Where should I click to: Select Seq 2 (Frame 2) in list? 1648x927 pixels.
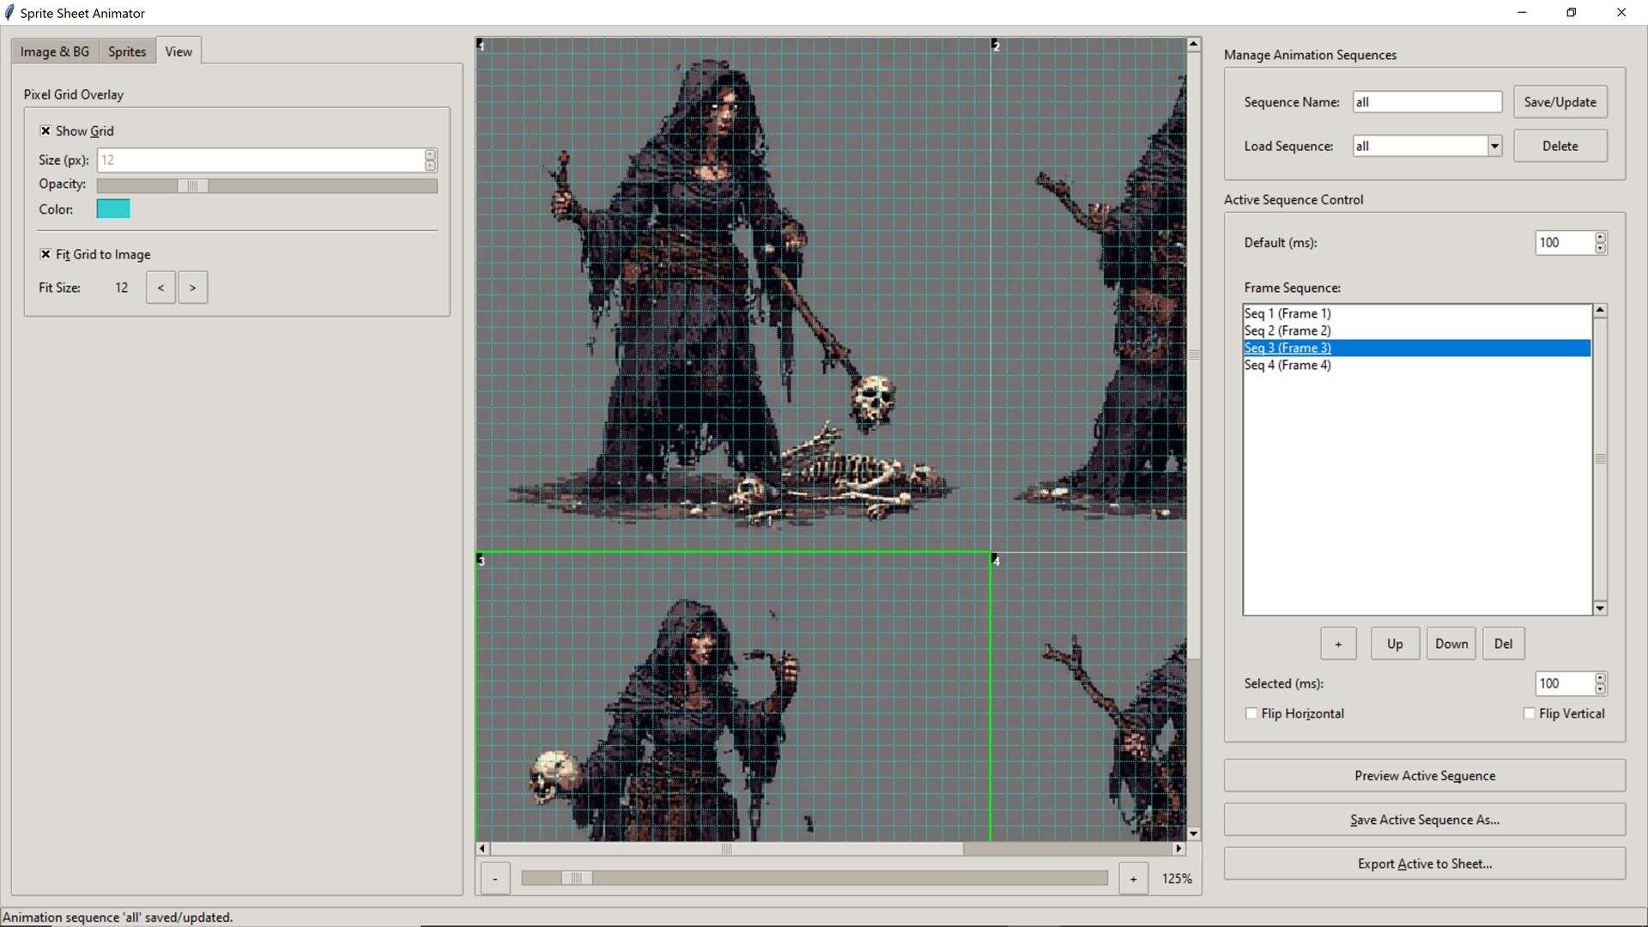point(1417,330)
